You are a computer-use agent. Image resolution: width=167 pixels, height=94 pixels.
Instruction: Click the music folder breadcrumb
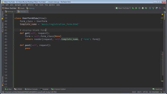(x=21, y=8)
